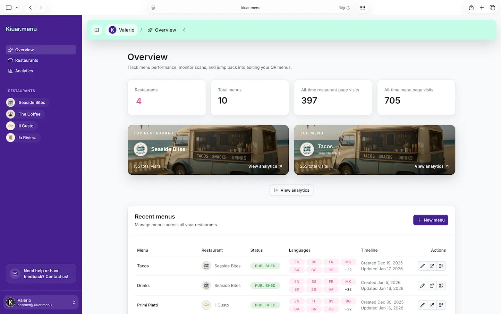Go to the Restaurants section in the sidebar
This screenshot has height=314, width=501.
click(x=26, y=60)
